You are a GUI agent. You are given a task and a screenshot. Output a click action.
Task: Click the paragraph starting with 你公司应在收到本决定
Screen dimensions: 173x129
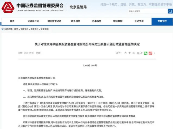(80, 116)
